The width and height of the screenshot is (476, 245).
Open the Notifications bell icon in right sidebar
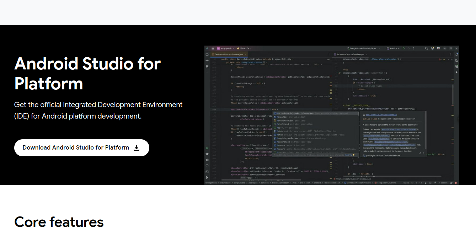coord(457,54)
